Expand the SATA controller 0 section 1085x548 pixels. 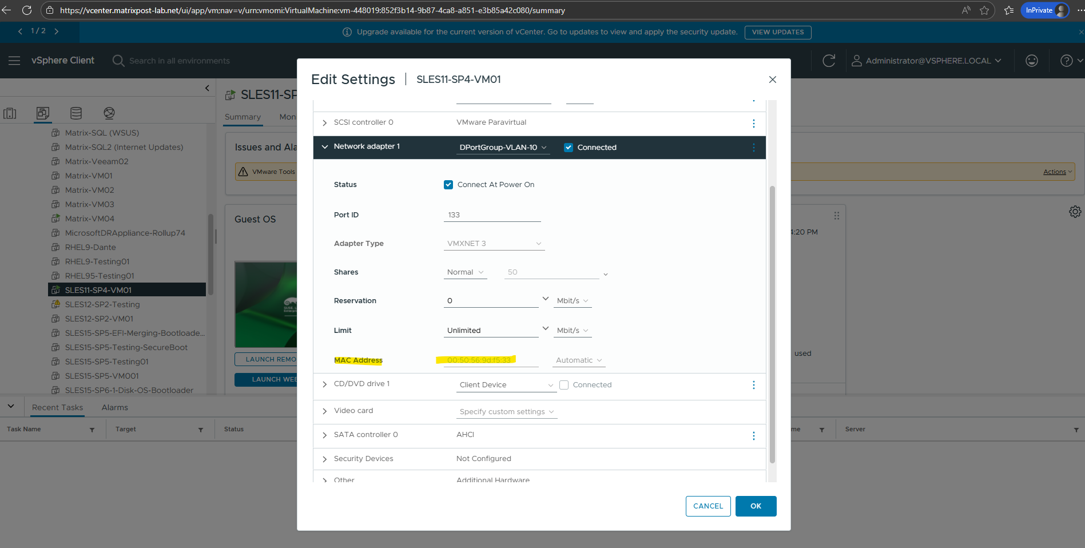325,435
